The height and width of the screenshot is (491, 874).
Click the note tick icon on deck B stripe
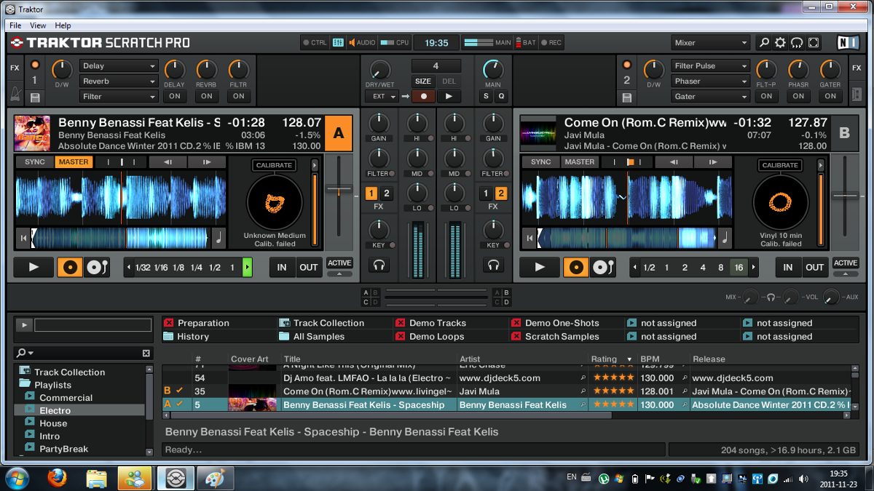coord(724,238)
